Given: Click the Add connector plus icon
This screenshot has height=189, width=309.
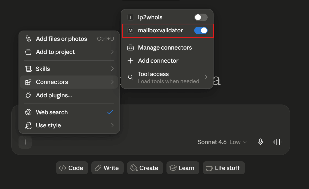Looking at the screenshot, I should (x=131, y=61).
